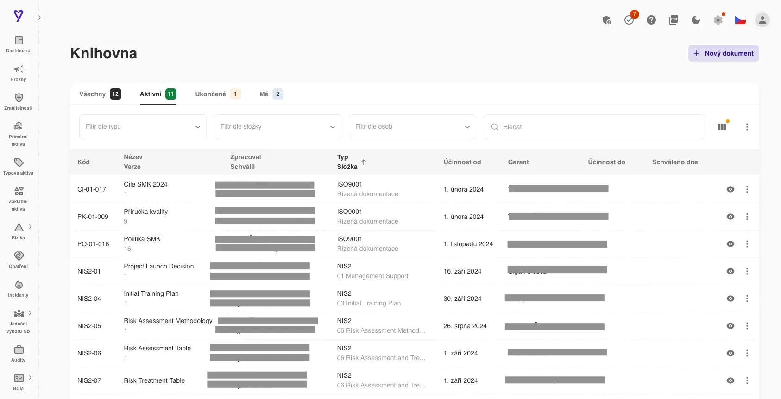Open the Filtr dle složky dropdown
Image resolution: width=781 pixels, height=399 pixels.
click(x=277, y=127)
